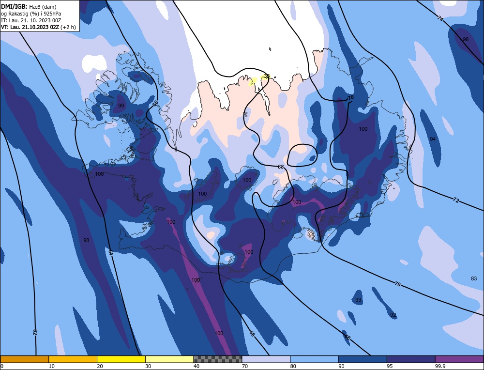The image size is (484, 370).
Task: Click the medium blue 90–95 legend swatch
Action: (363, 359)
